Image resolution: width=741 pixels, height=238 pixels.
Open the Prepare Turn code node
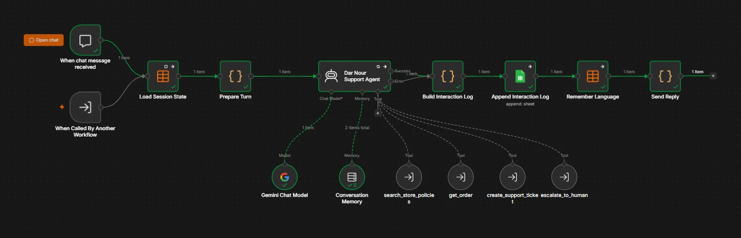[x=235, y=76]
